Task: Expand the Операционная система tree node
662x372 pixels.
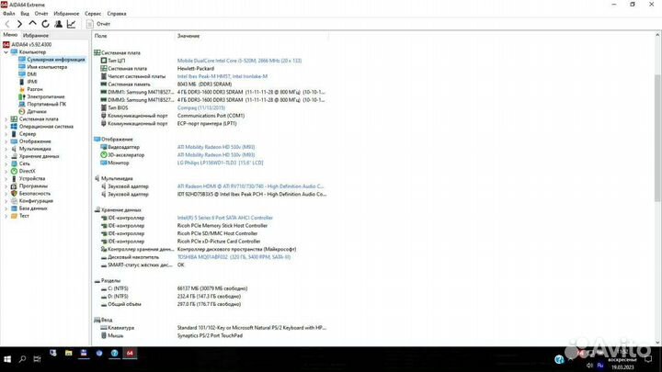Action: coord(6,127)
